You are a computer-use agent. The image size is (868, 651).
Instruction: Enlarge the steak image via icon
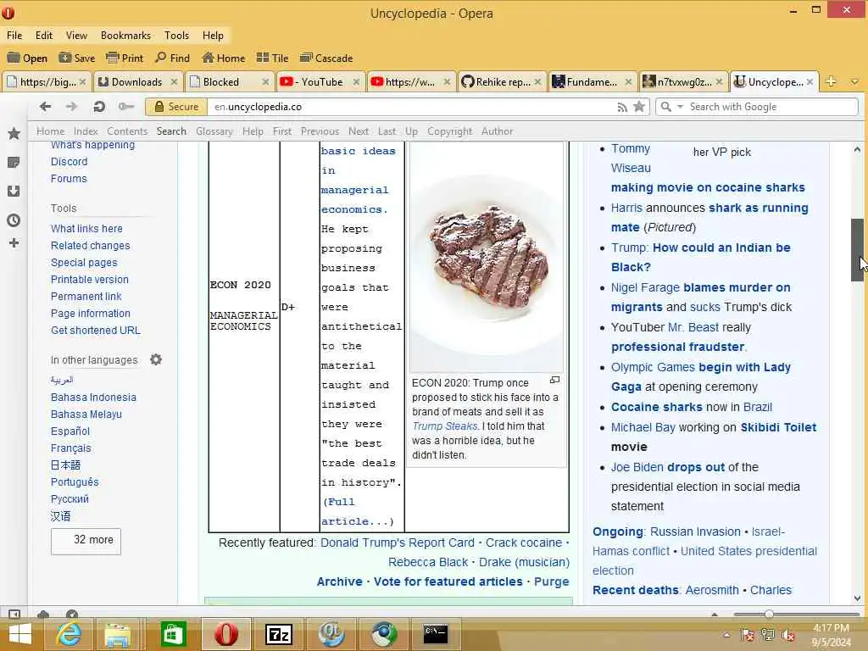pos(554,381)
